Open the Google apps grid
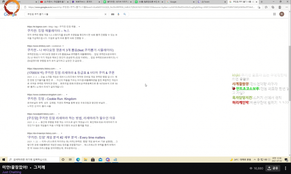This screenshot has height=174, width=291. tap(274, 14)
